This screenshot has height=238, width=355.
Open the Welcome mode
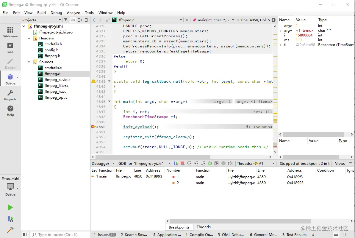tap(10, 32)
